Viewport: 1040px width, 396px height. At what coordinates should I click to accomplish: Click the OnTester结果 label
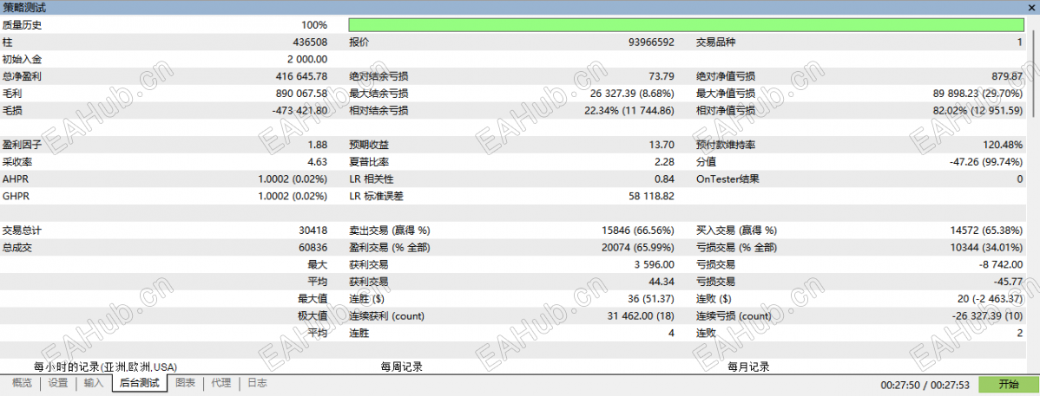pyautogui.click(x=727, y=179)
